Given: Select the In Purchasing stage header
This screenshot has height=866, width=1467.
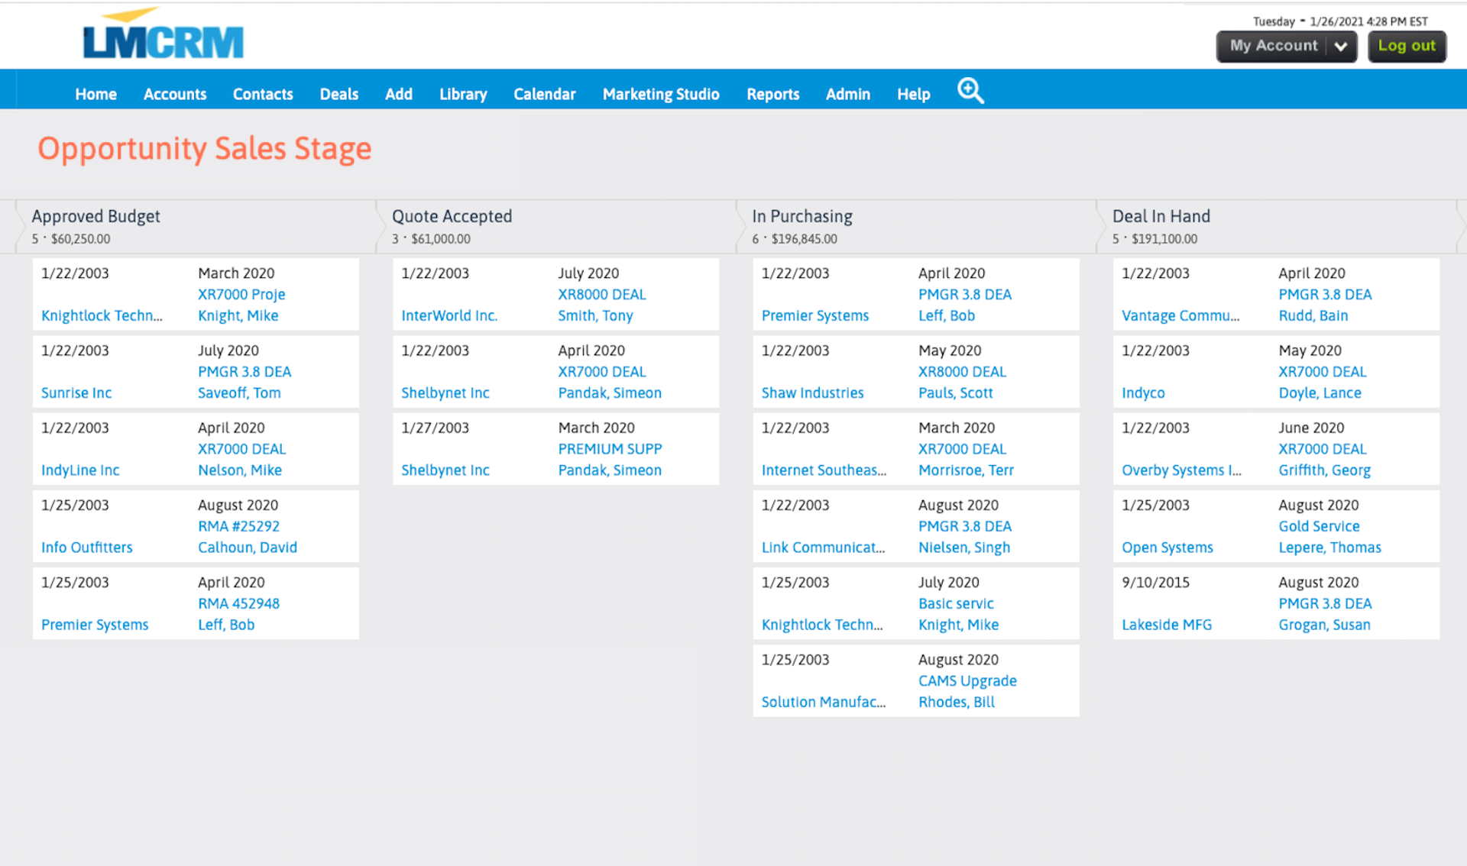Looking at the screenshot, I should click(802, 217).
